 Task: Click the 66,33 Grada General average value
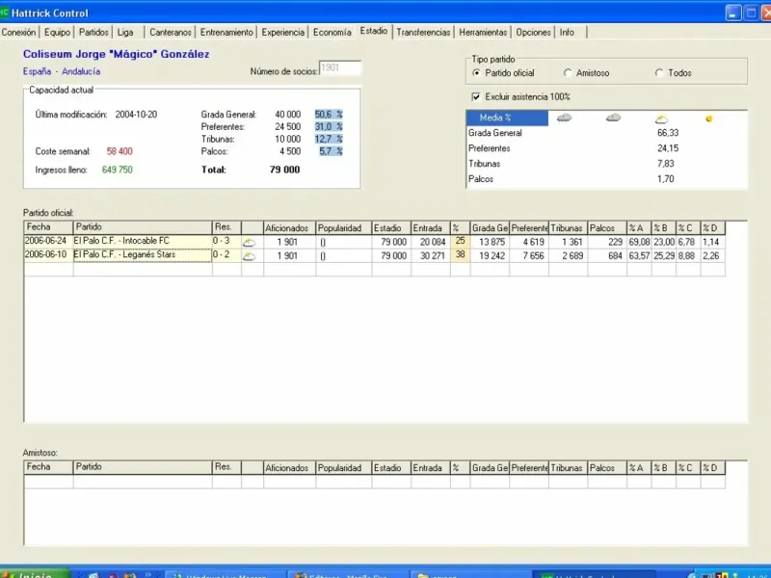[x=668, y=133]
